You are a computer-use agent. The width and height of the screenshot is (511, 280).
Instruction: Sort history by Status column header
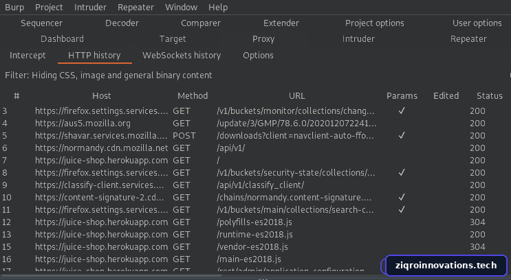[490, 95]
